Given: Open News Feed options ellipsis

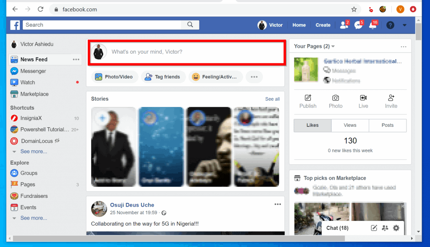Looking at the screenshot, I should pos(76,59).
